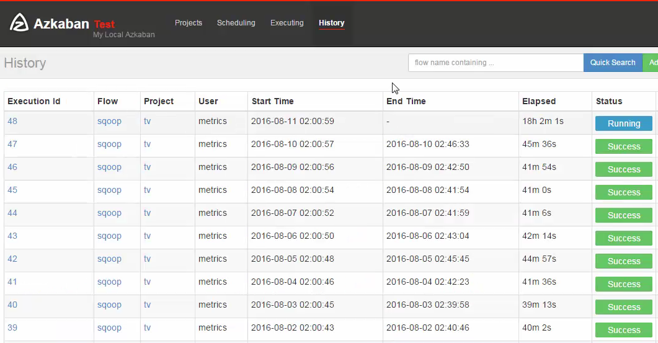Open the Projects tab
The width and height of the screenshot is (658, 343).
pyautogui.click(x=189, y=23)
